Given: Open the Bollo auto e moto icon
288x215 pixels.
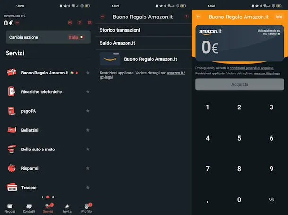Looking at the screenshot, I should [x=12, y=149].
